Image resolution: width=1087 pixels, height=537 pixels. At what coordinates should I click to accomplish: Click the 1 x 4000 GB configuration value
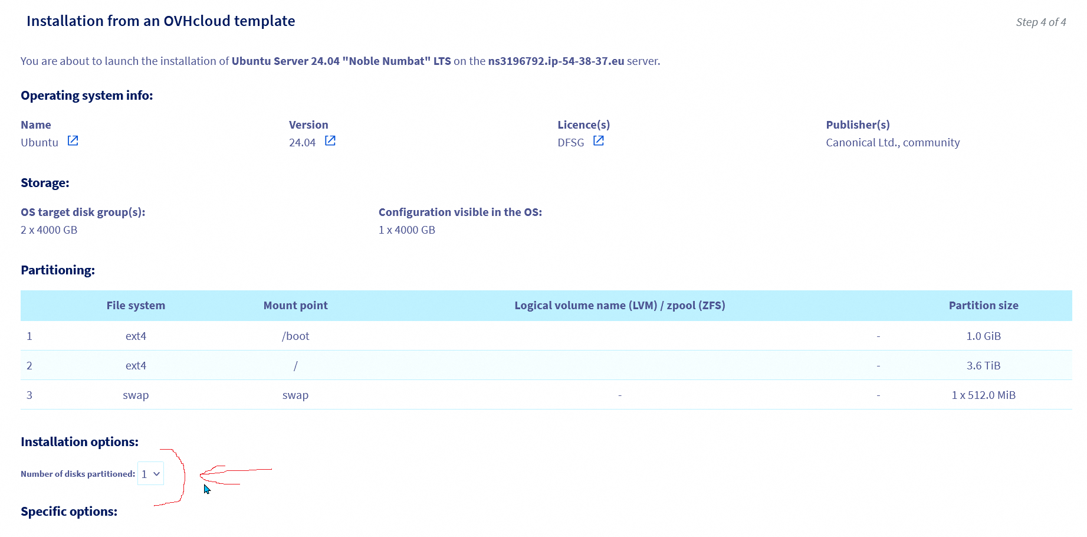[x=407, y=230]
